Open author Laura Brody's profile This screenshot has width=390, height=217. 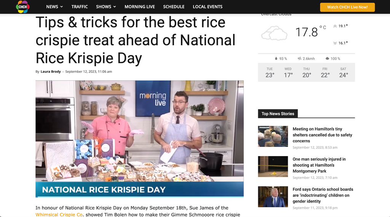[51, 72]
